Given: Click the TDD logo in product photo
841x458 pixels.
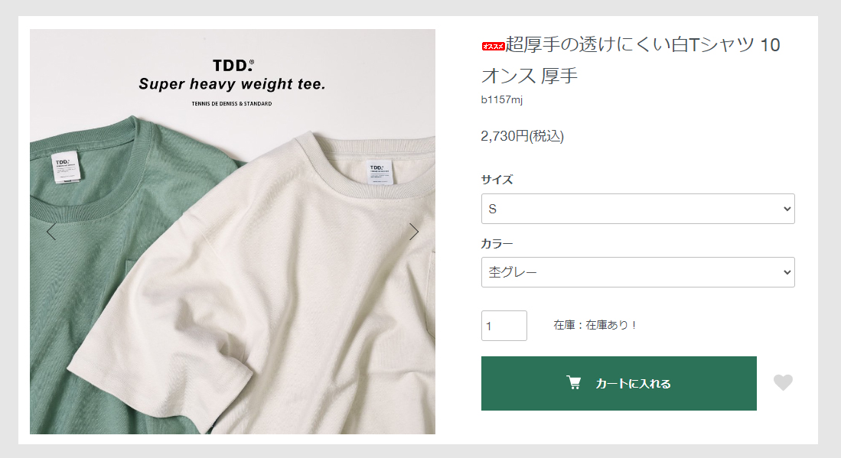Looking at the screenshot, I should coord(233,65).
